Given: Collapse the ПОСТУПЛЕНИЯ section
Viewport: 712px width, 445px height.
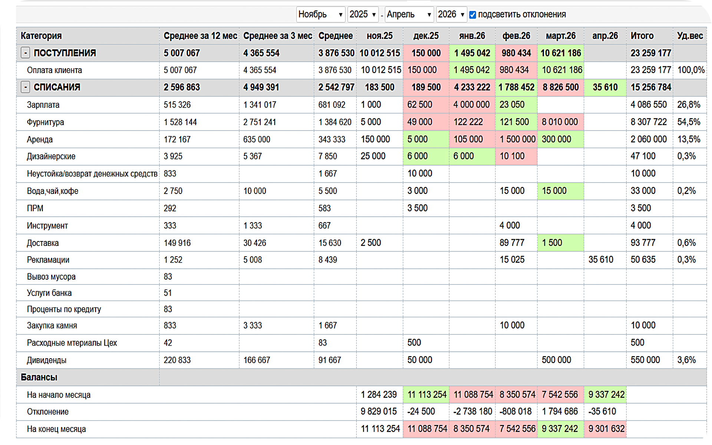Looking at the screenshot, I should [25, 53].
